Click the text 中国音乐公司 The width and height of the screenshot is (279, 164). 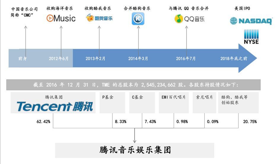point(25,9)
